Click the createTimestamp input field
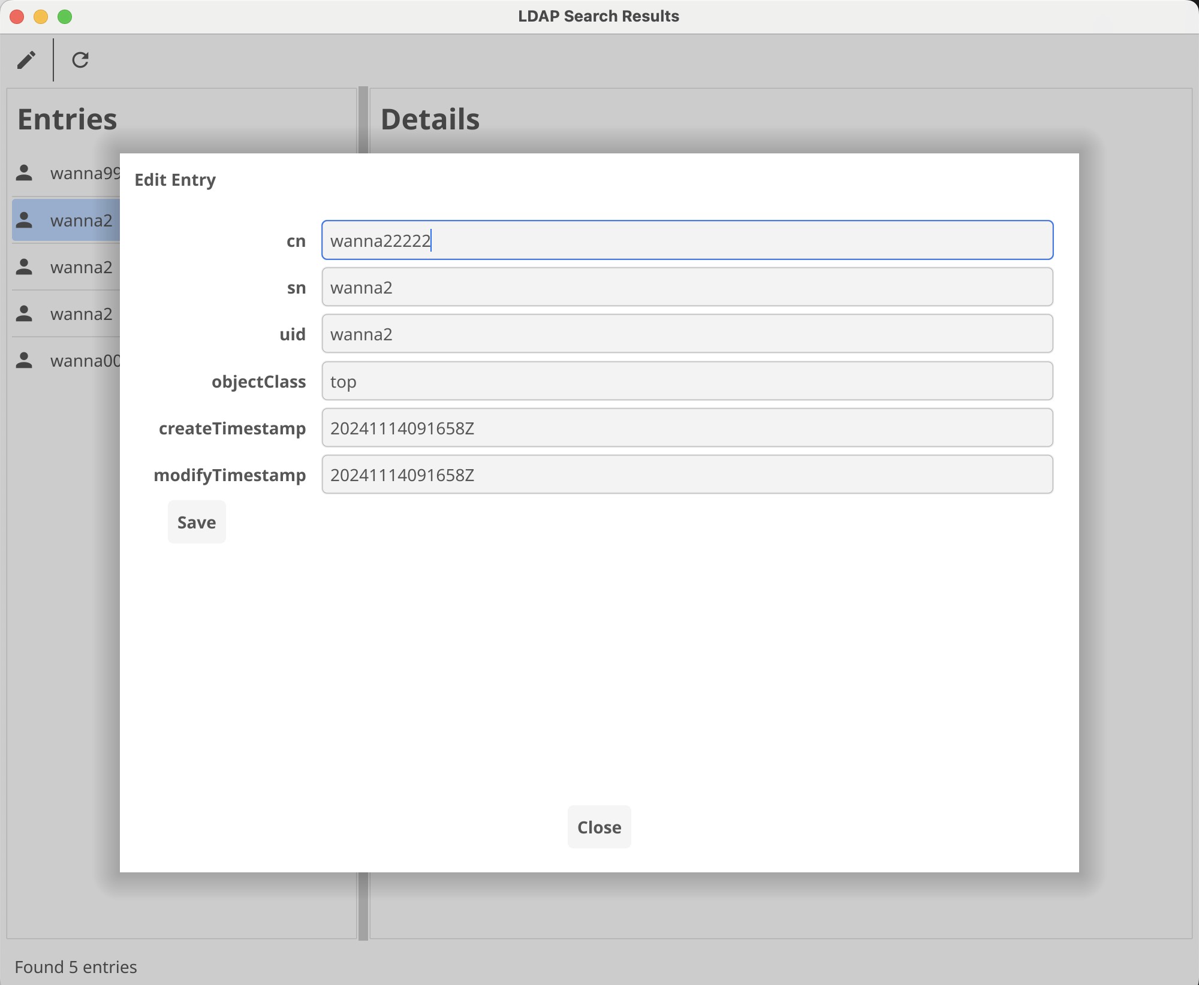1199x985 pixels. [x=687, y=428]
